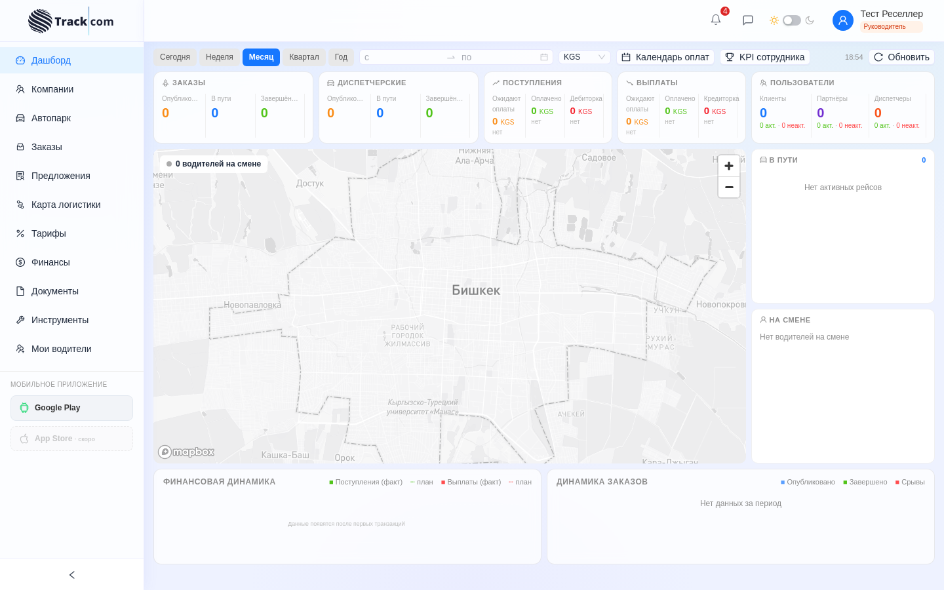Click the Заказы card header icon
This screenshot has height=590, width=944.
(165, 83)
